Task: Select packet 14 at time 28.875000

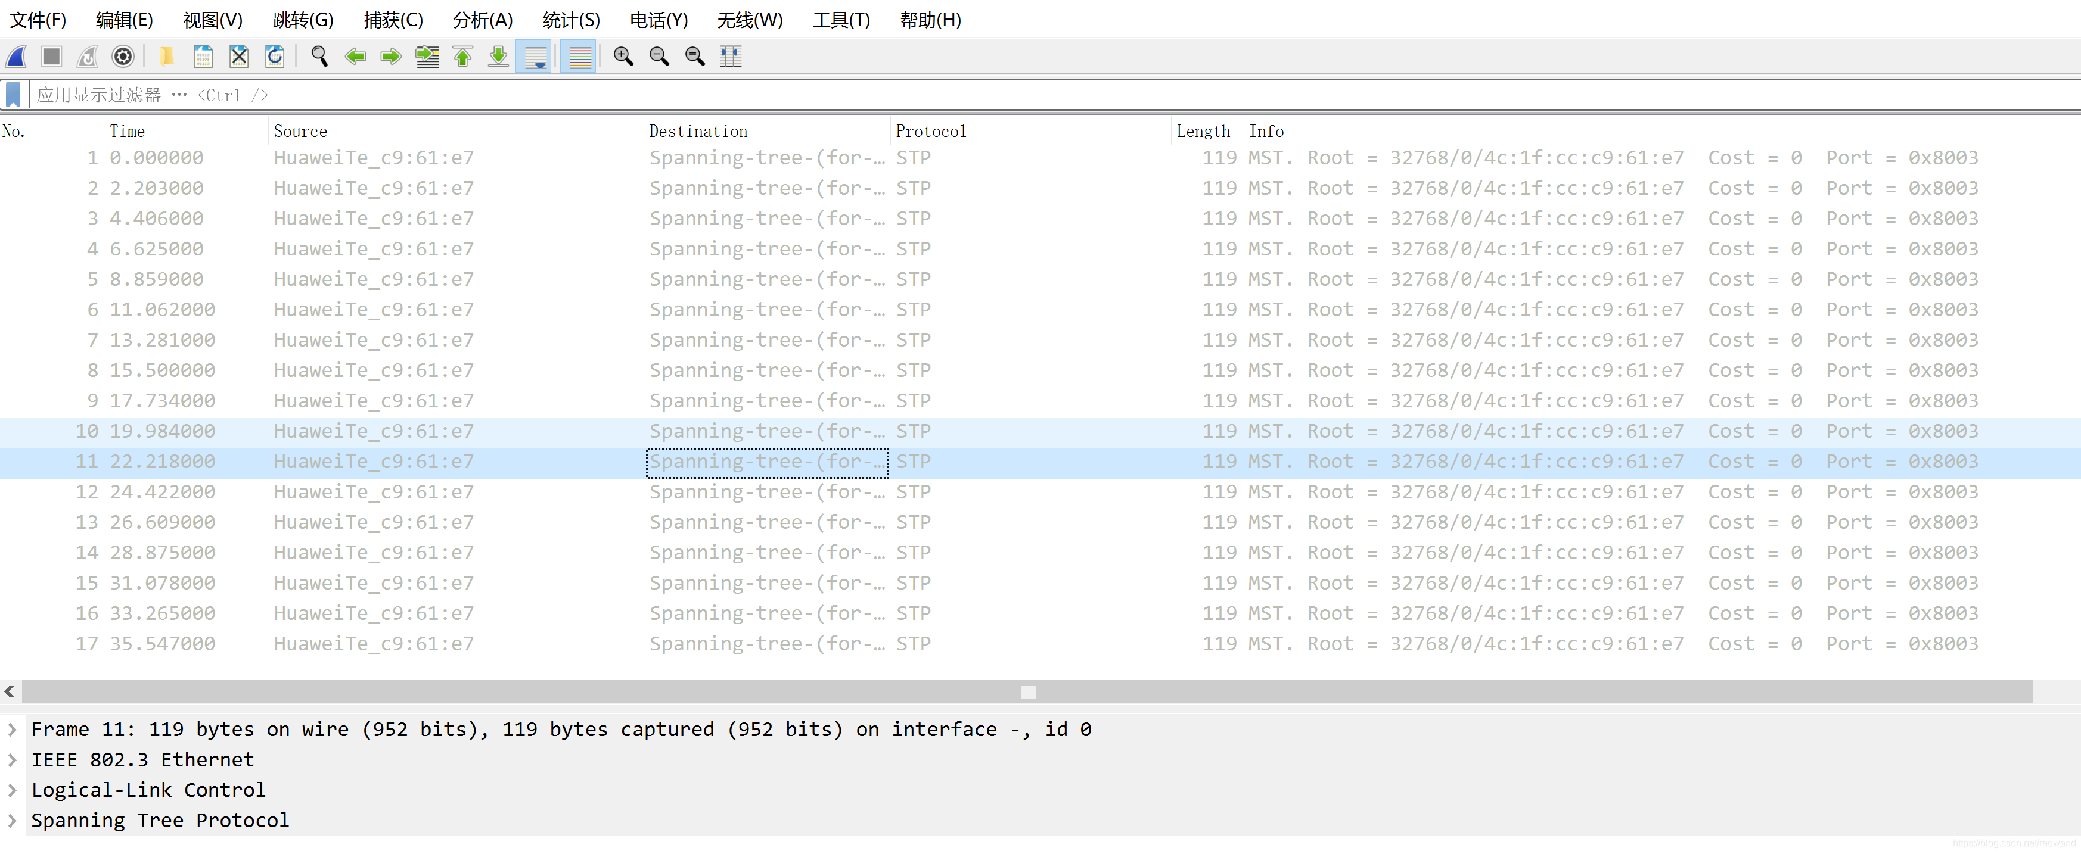Action: 1040,553
